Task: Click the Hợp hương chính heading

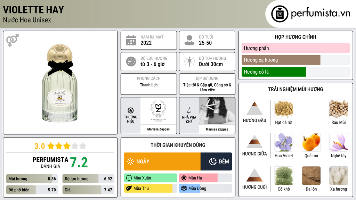Action: (x=296, y=37)
